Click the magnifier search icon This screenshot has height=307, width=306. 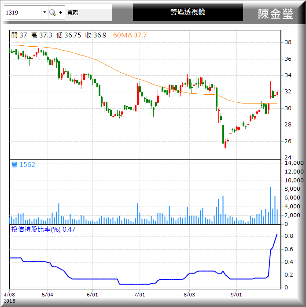pyautogui.click(x=52, y=13)
